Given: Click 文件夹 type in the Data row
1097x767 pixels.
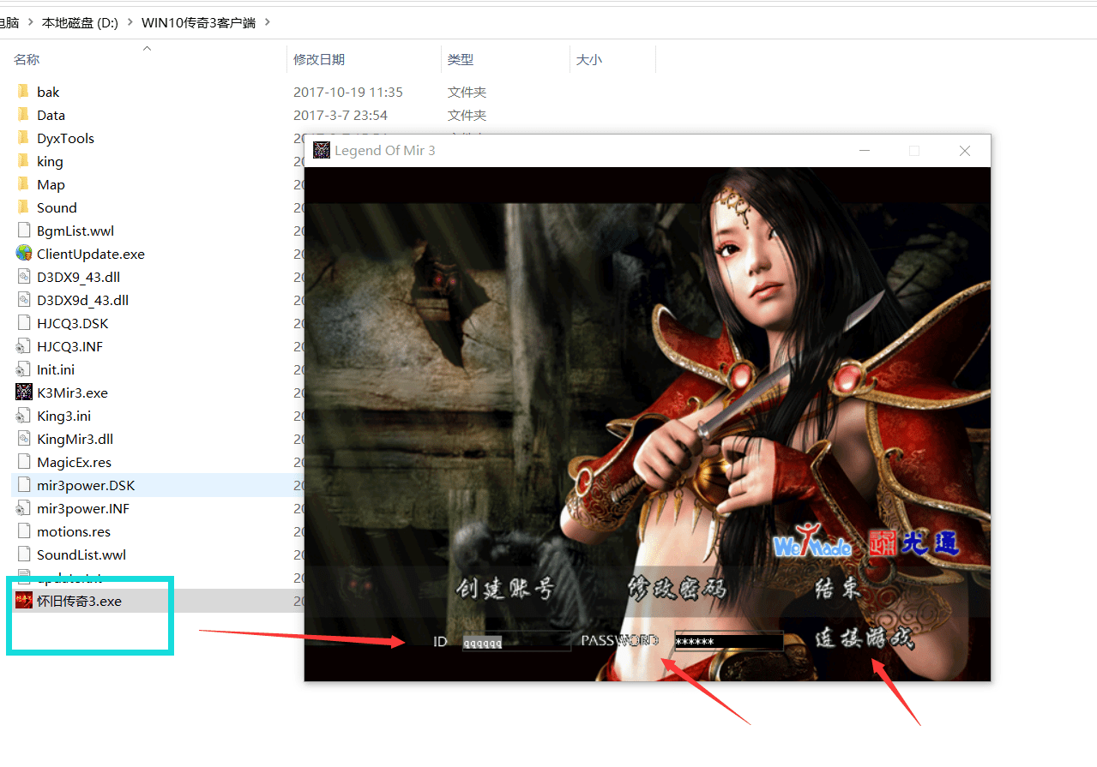Looking at the screenshot, I should (x=467, y=115).
